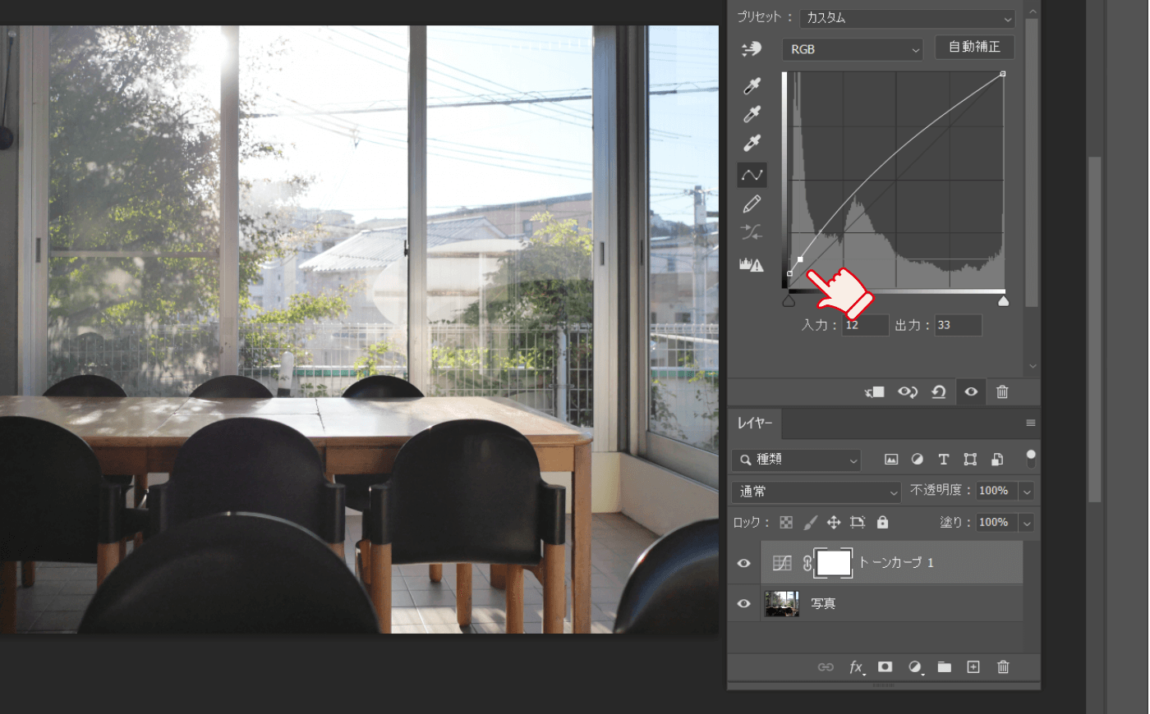Lock layer position with move icon

point(834,522)
